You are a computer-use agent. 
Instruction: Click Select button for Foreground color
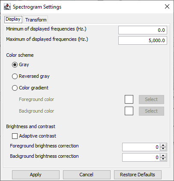pos(151,99)
